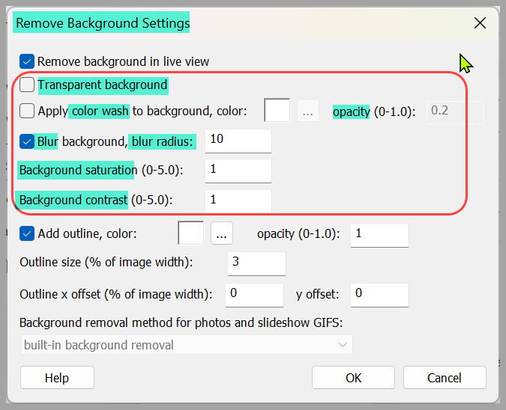Confirm settings with the OK button

pyautogui.click(x=353, y=378)
